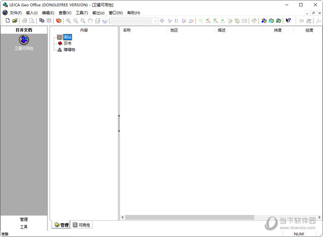Switch to the 管理 bottom tab
Screen dimensions: 323x237
coord(61,225)
